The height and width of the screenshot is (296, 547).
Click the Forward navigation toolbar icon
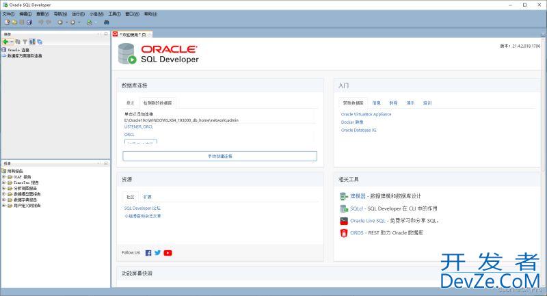pyautogui.click(x=73, y=23)
